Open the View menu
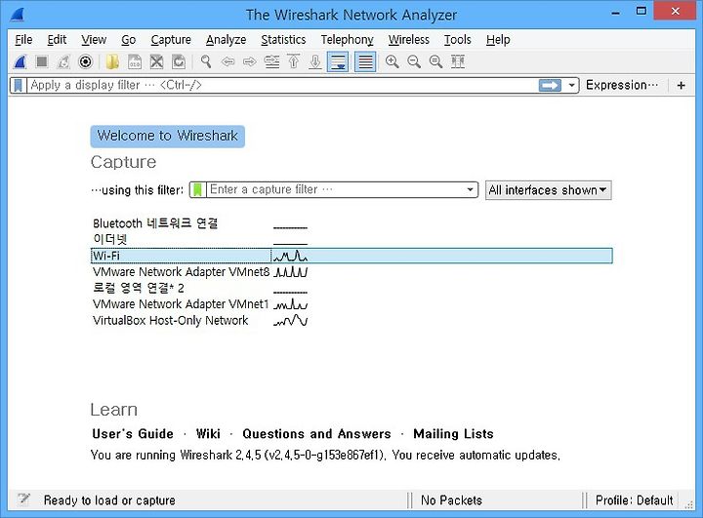Image resolution: width=703 pixels, height=518 pixels. [x=94, y=40]
